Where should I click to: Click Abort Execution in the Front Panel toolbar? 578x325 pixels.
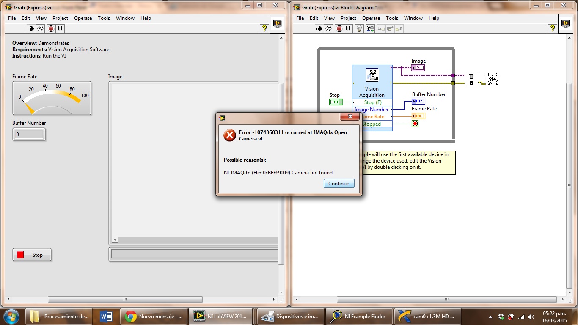point(51,29)
